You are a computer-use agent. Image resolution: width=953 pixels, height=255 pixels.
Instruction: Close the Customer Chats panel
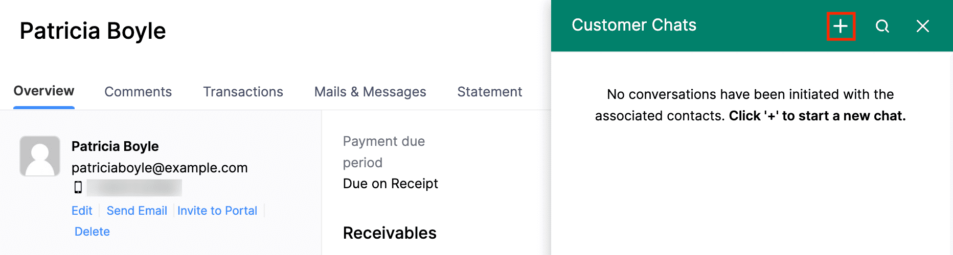[922, 26]
